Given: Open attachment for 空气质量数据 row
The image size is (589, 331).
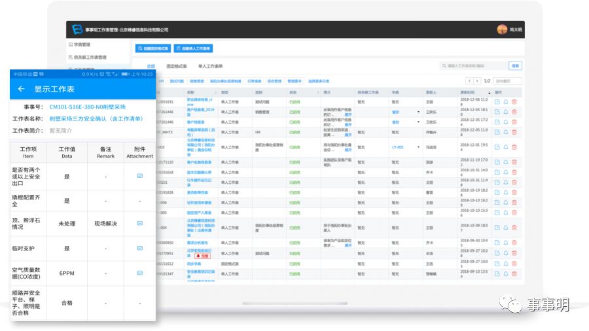Looking at the screenshot, I should click(x=139, y=273).
